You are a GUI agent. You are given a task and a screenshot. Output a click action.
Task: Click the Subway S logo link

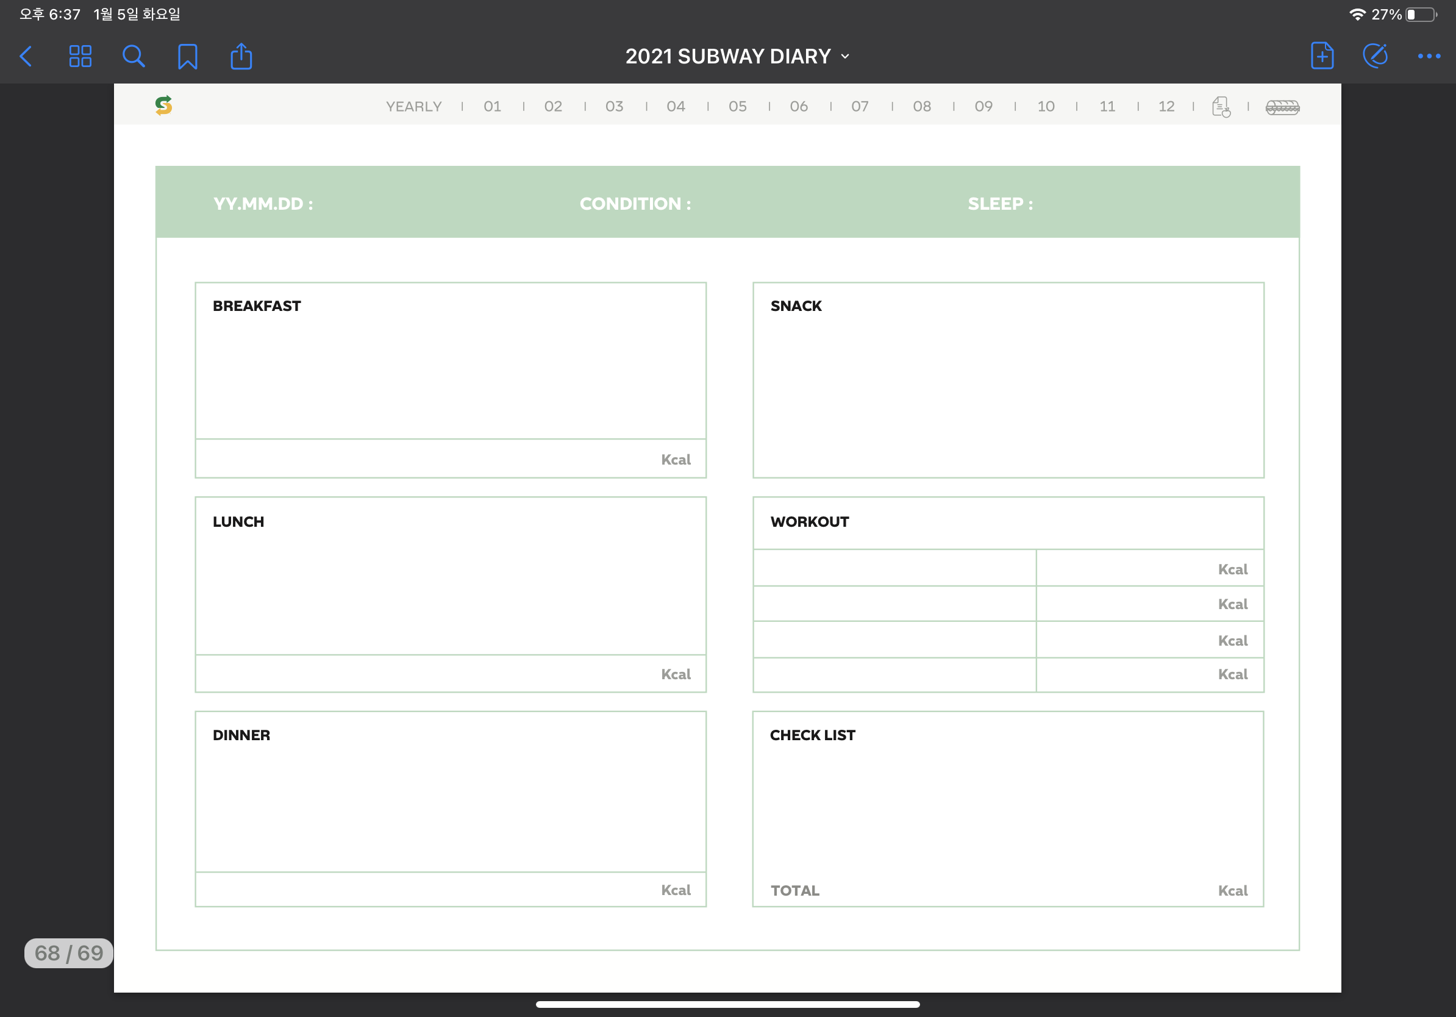(x=163, y=105)
